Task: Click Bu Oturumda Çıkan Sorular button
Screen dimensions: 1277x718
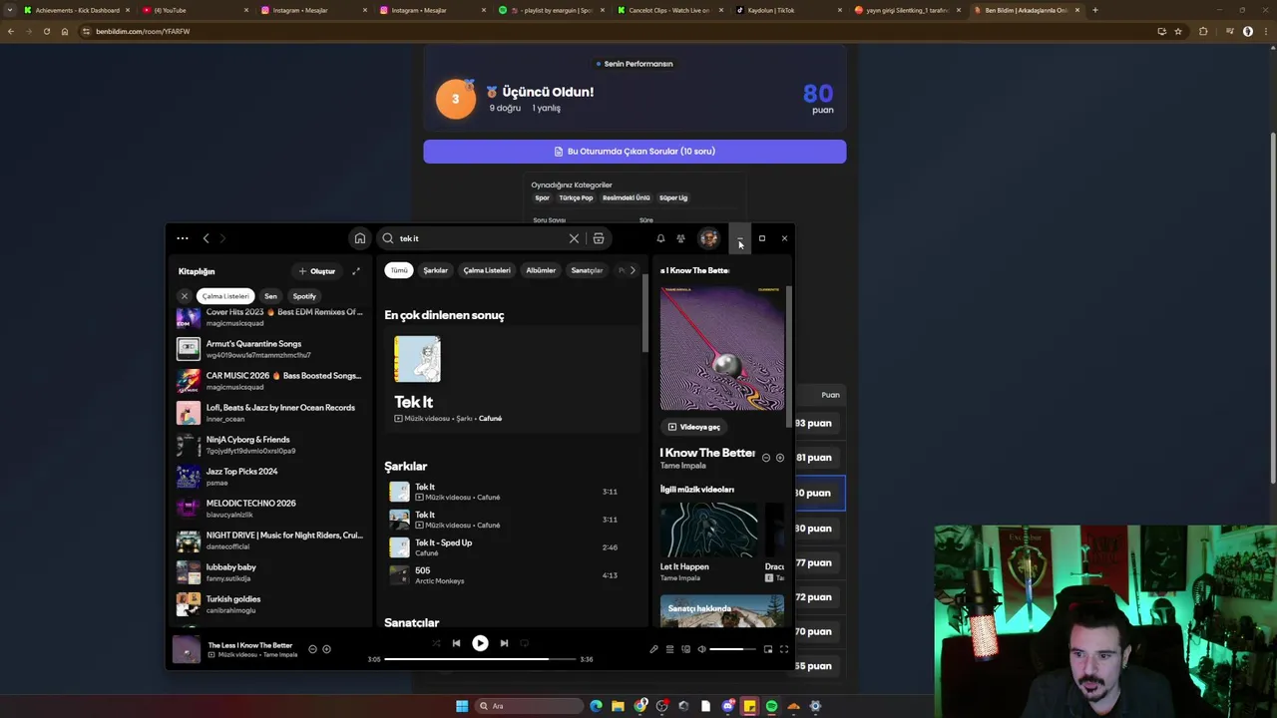Action: (x=635, y=152)
